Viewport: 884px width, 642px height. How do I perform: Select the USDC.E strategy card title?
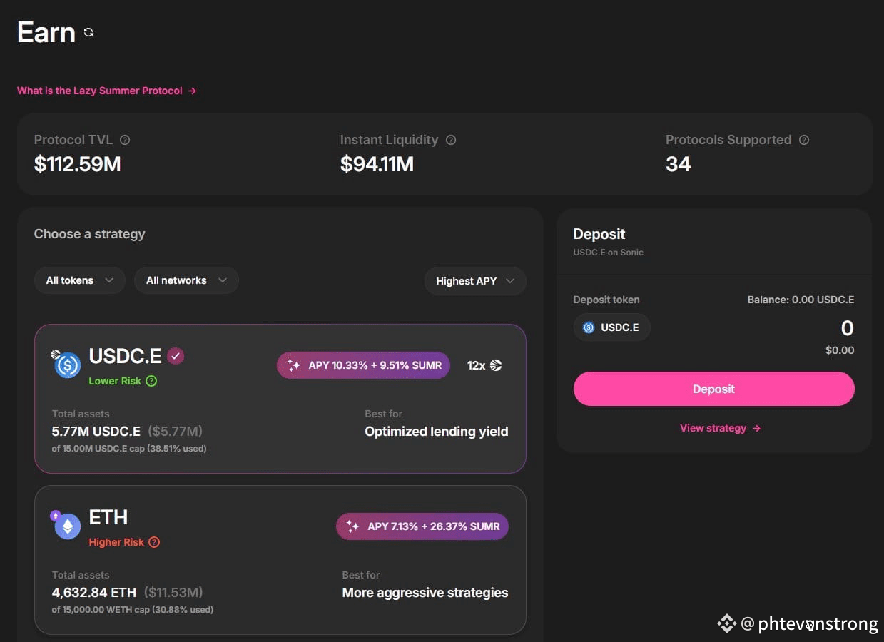(125, 355)
